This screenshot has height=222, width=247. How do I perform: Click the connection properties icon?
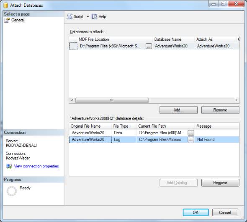pos(9,166)
